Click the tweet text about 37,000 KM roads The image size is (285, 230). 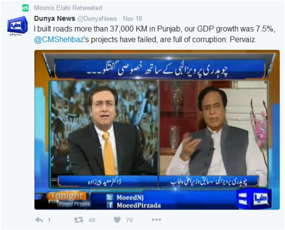(154, 34)
